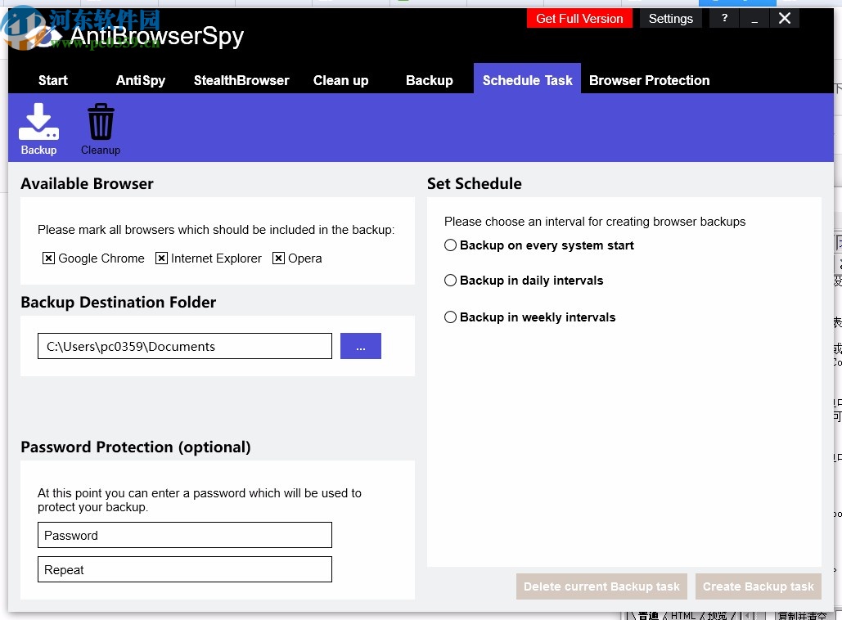Uncheck the Google Chrome browser

[x=49, y=258]
